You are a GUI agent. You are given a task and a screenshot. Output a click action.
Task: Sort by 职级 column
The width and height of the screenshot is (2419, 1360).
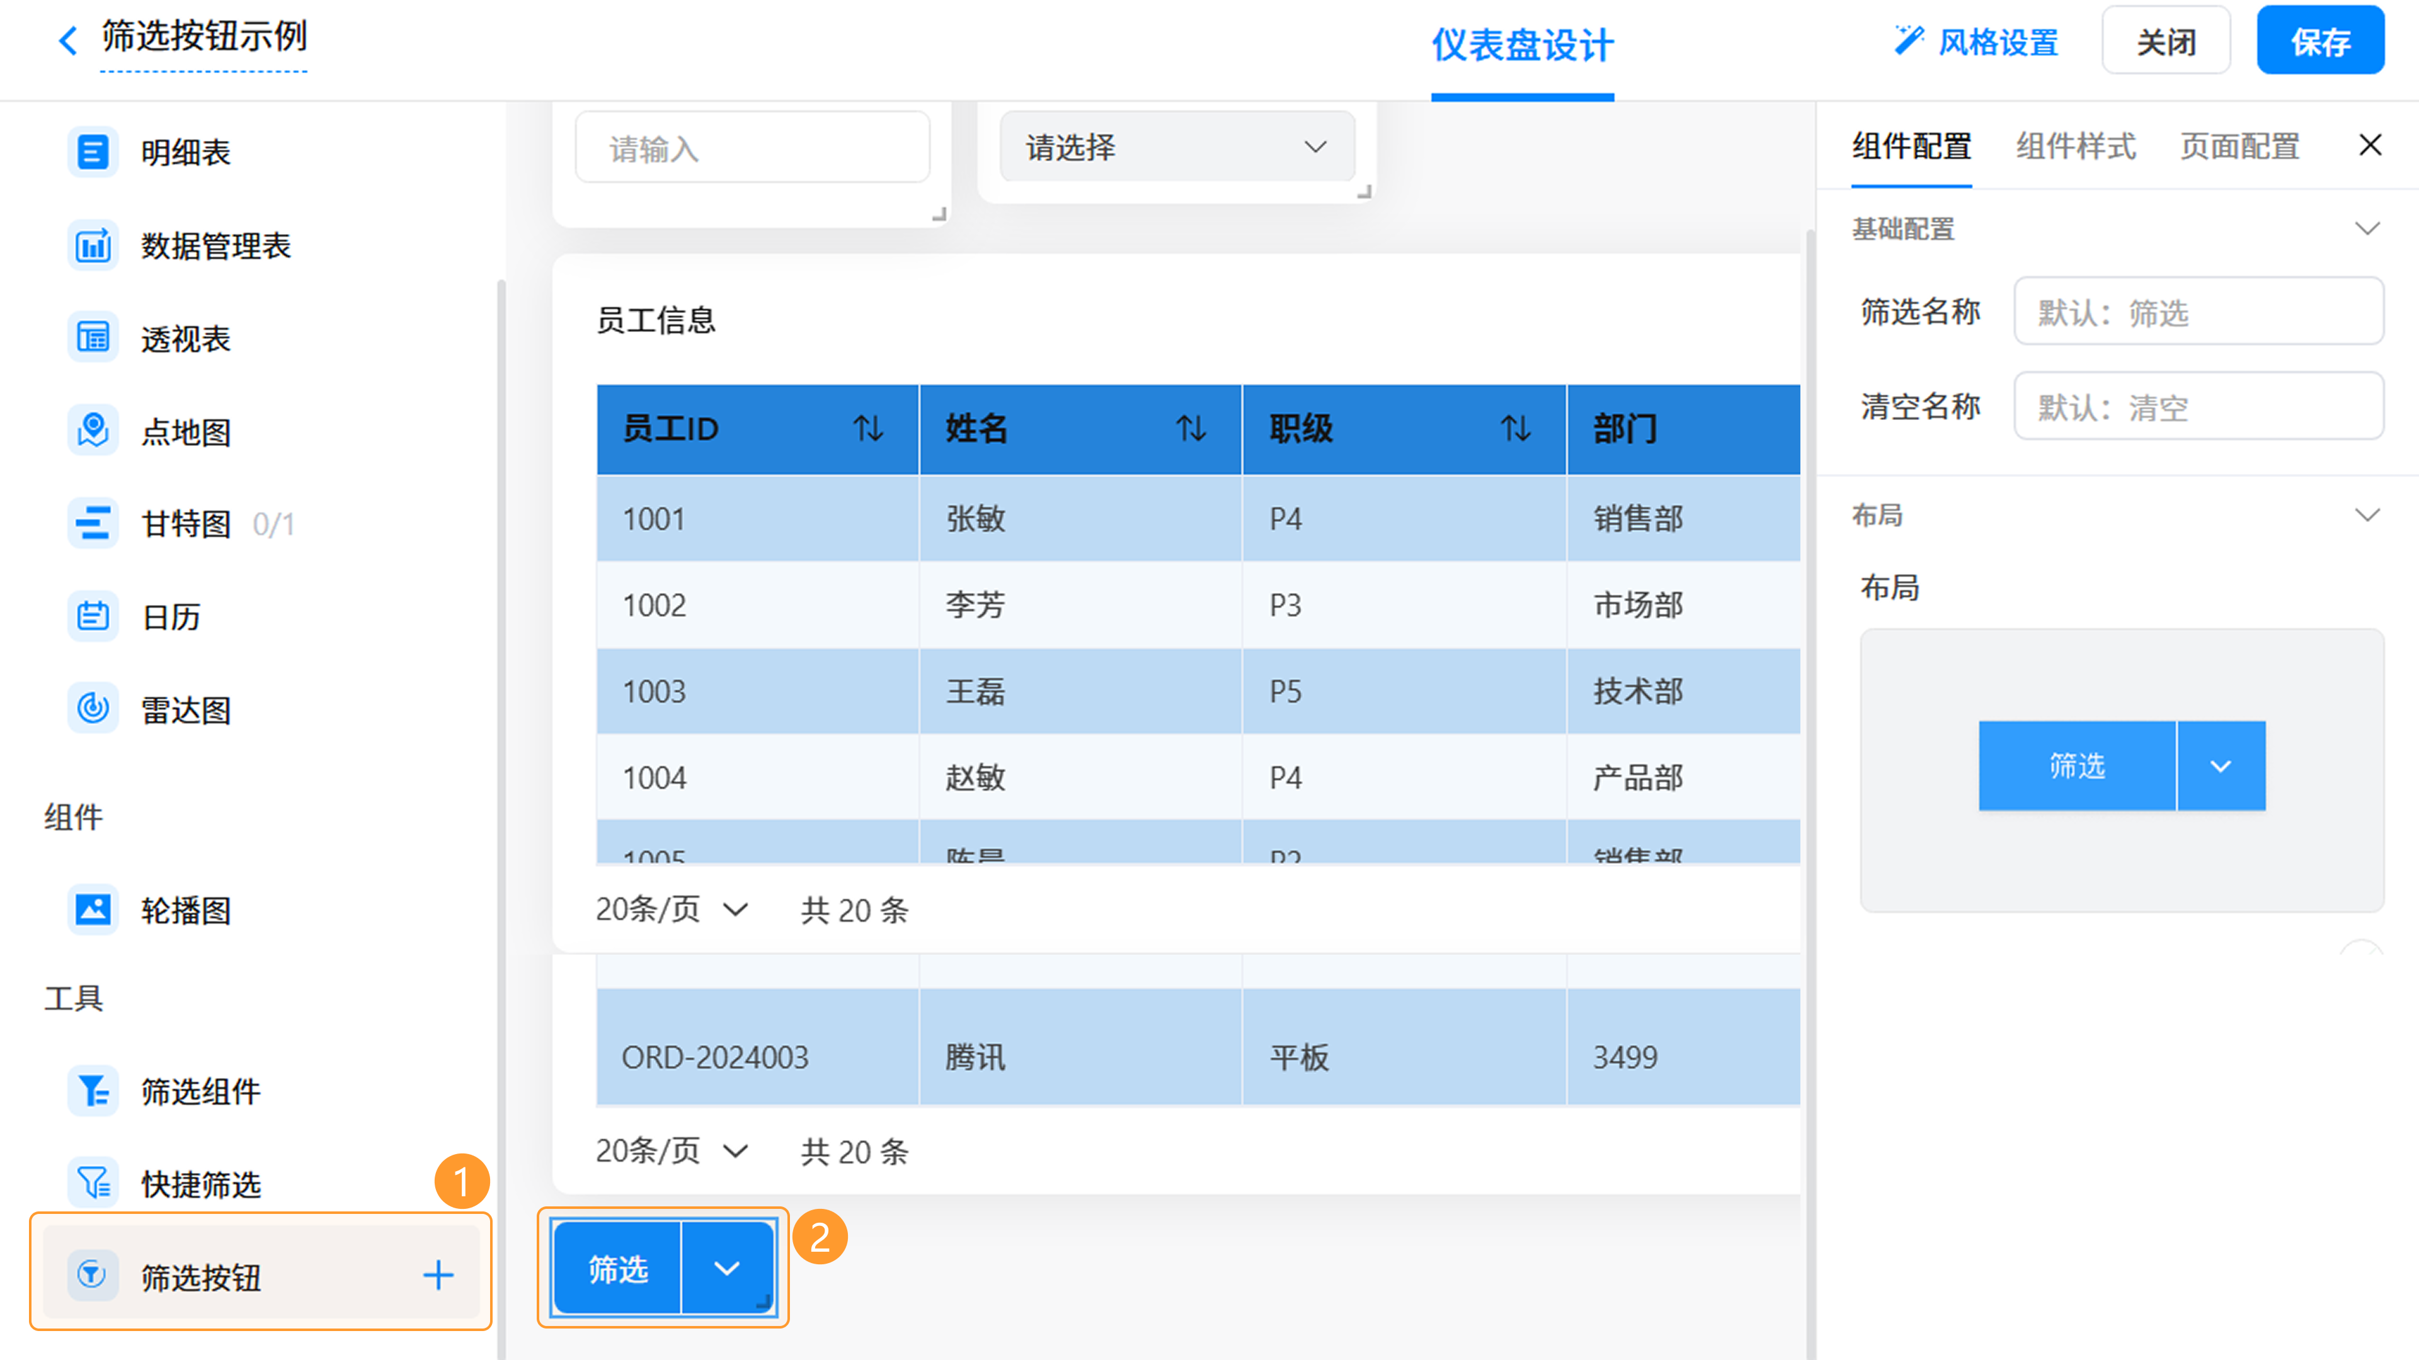coord(1516,429)
